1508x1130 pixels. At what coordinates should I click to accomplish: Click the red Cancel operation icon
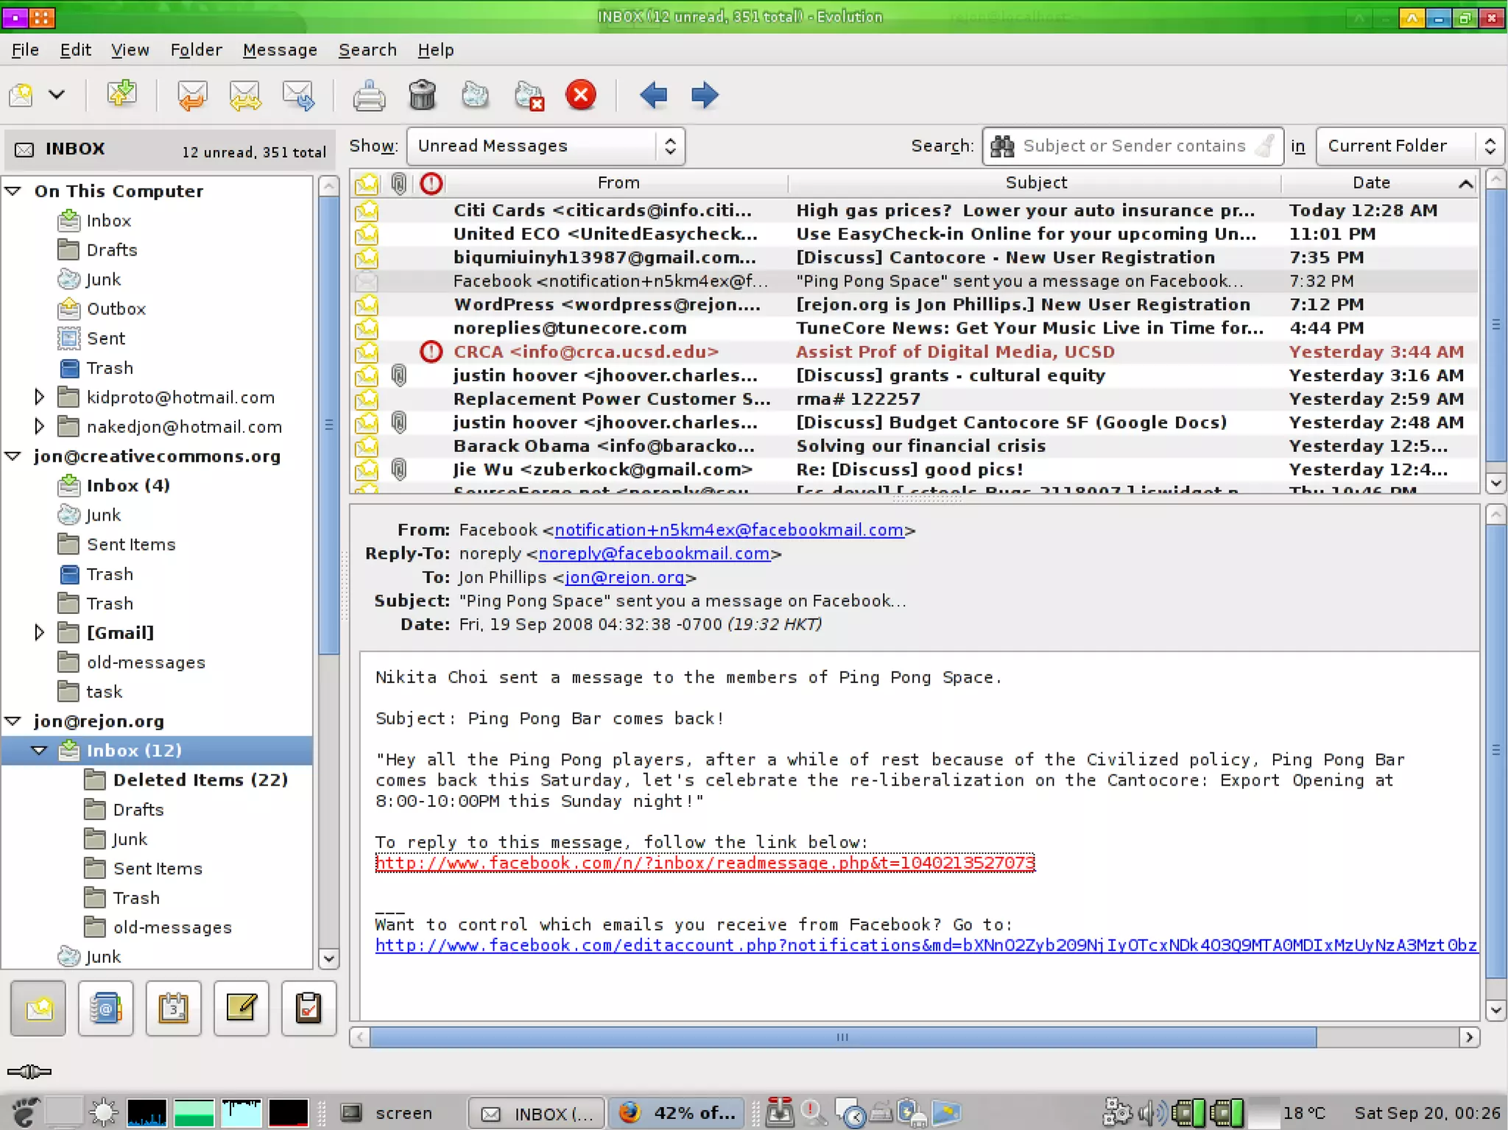(581, 95)
